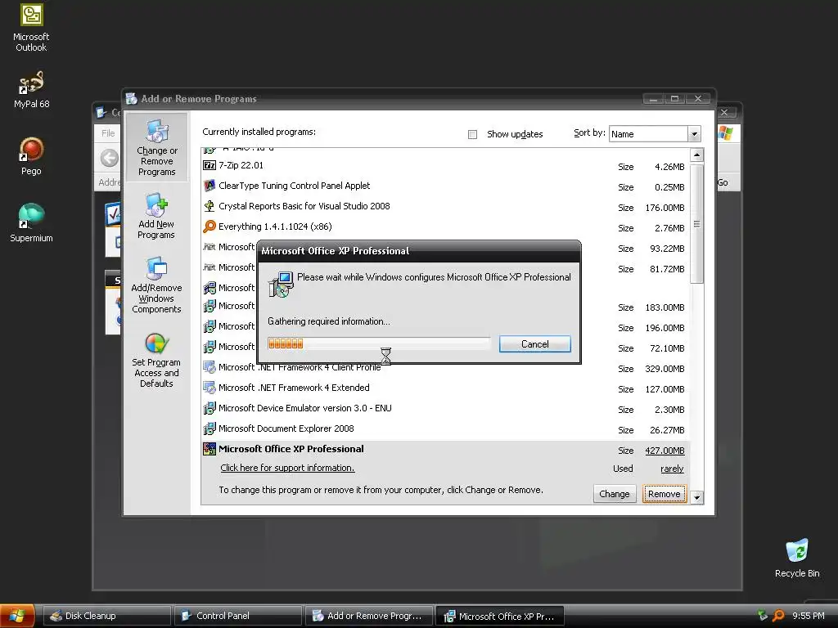The image size is (838, 628).
Task: Click the Go button in Control Panel window
Action: pos(723,182)
